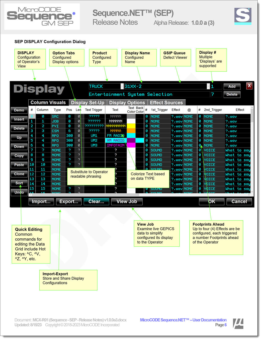This screenshot has width=262, height=340.
Task: Click the Entertainment System Selection name field
Action: tap(149, 94)
